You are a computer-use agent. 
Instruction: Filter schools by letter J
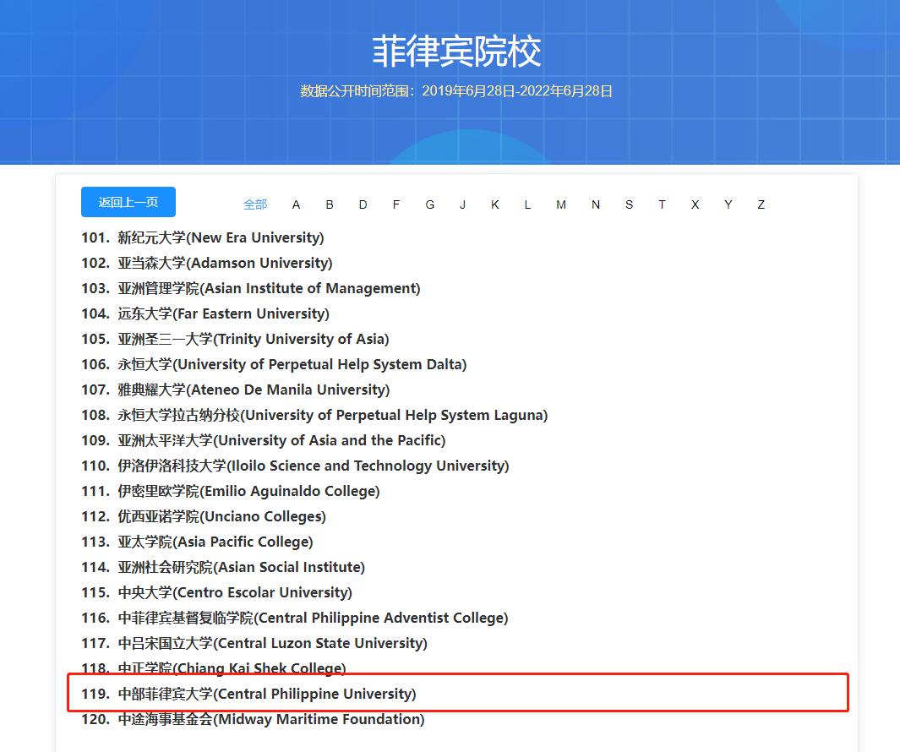click(462, 204)
